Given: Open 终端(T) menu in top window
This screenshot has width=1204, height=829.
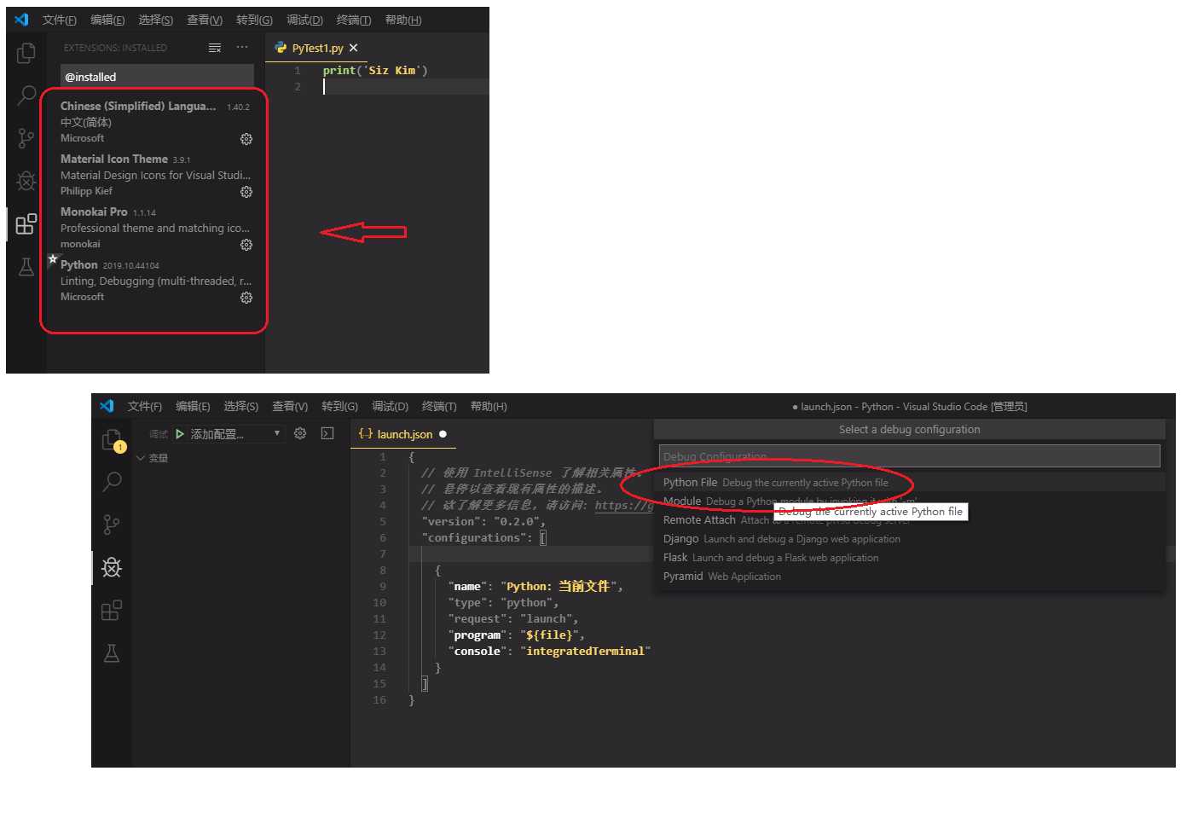Looking at the screenshot, I should (353, 20).
